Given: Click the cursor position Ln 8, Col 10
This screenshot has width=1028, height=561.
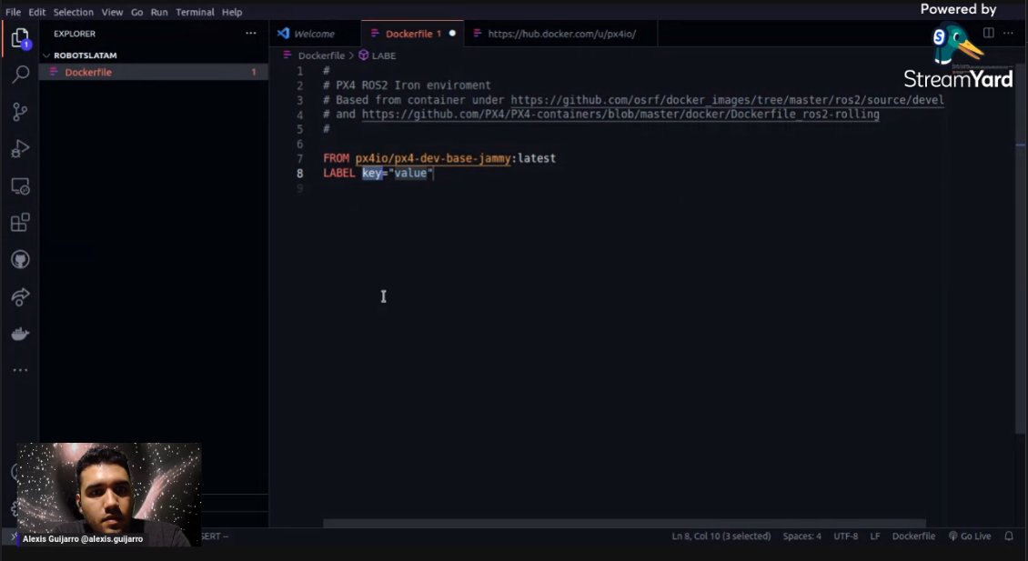Looking at the screenshot, I should pyautogui.click(x=721, y=536).
